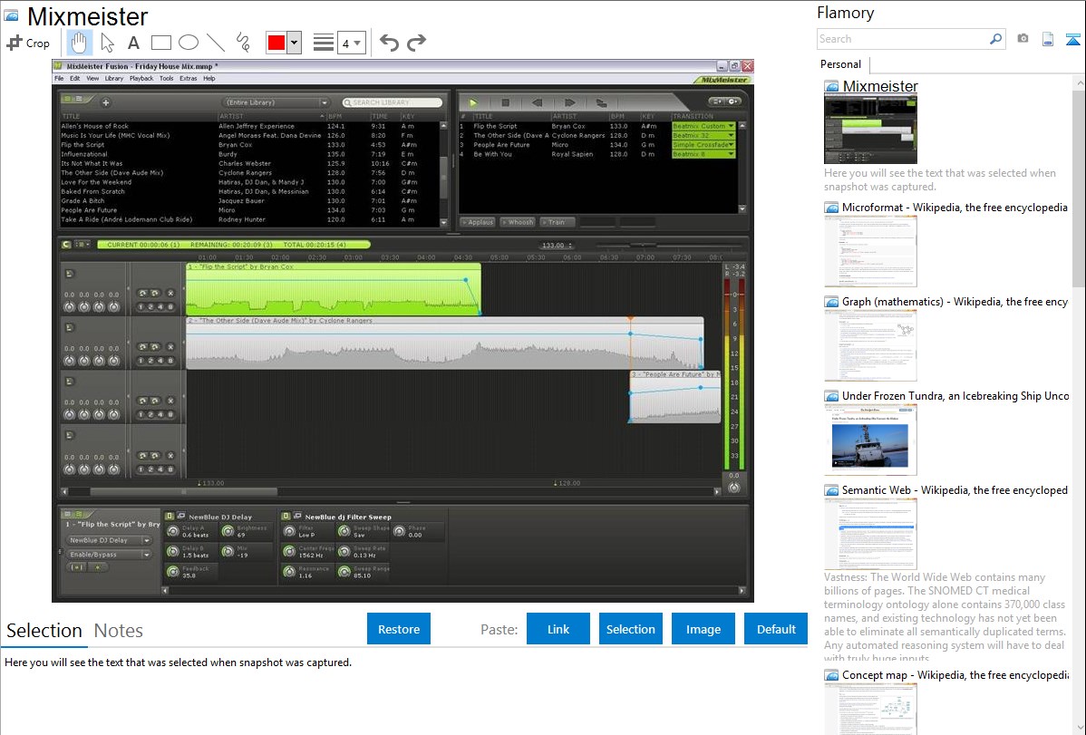The image size is (1086, 735).
Task: Click the blue triangle top icon
Action: pos(1072,39)
